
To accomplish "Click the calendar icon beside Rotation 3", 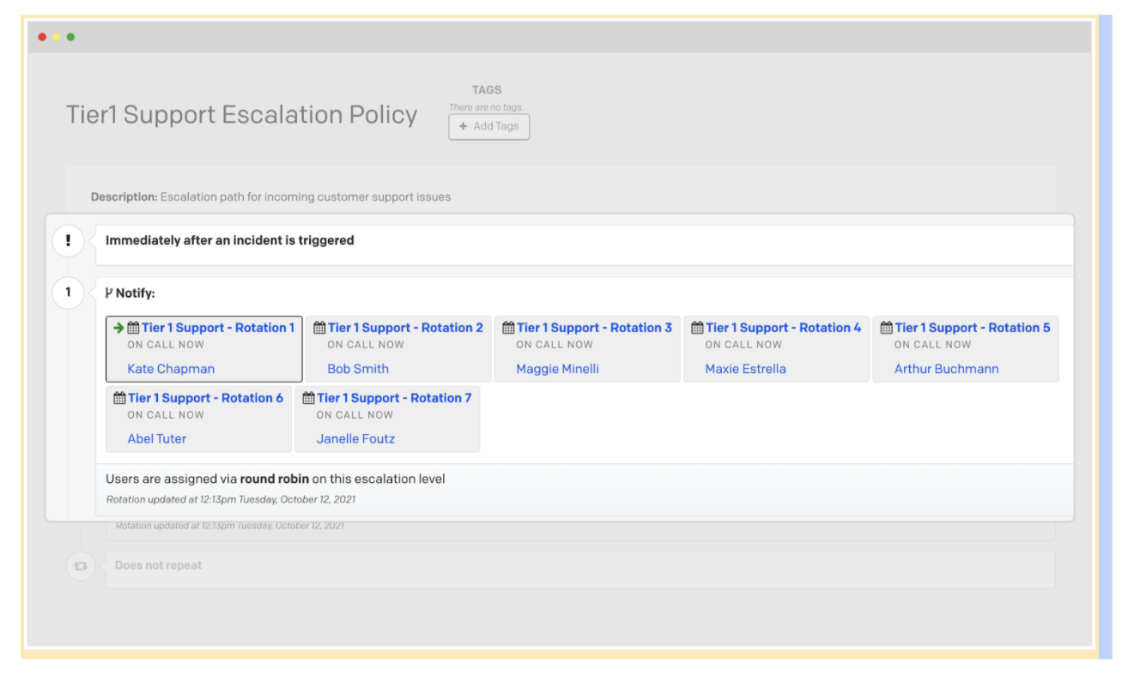I will point(508,328).
